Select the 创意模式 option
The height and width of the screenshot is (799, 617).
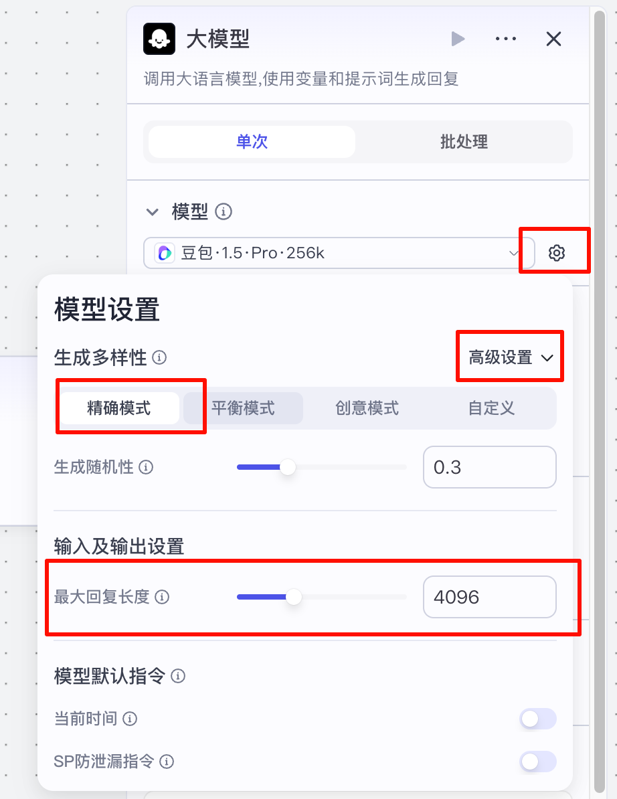pos(367,408)
